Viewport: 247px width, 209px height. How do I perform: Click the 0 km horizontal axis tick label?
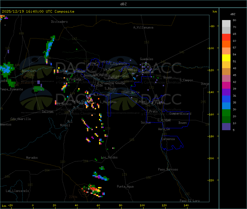pos(33,205)
